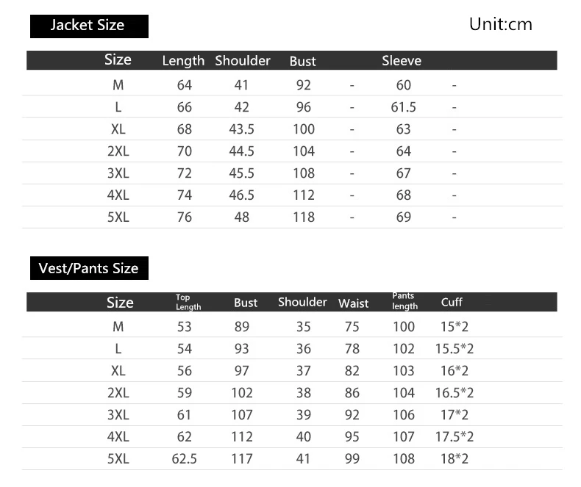Click the Waist column header
The height and width of the screenshot is (487, 581).
(354, 303)
